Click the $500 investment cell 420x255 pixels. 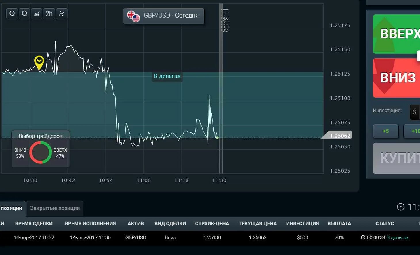click(x=303, y=237)
